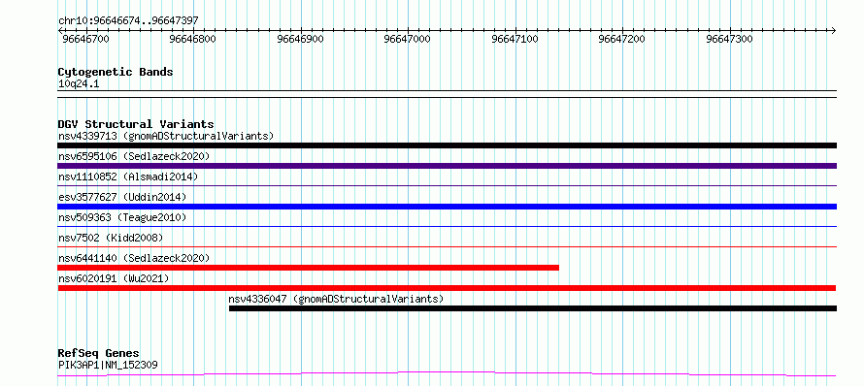Click the 10q24.1 cytogenetic band bar
The width and height of the screenshot is (864, 386).
[x=447, y=94]
